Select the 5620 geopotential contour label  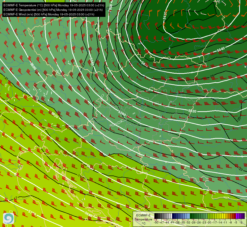click(55, 115)
